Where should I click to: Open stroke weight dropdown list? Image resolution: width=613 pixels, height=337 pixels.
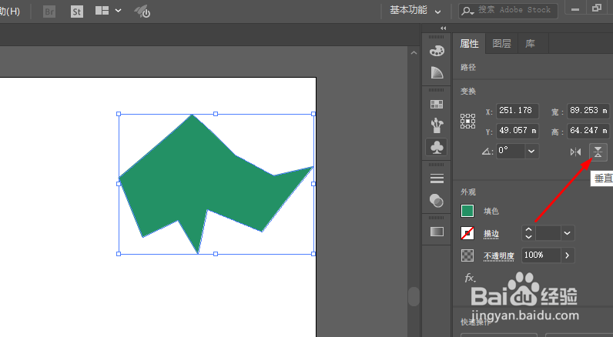tap(568, 233)
